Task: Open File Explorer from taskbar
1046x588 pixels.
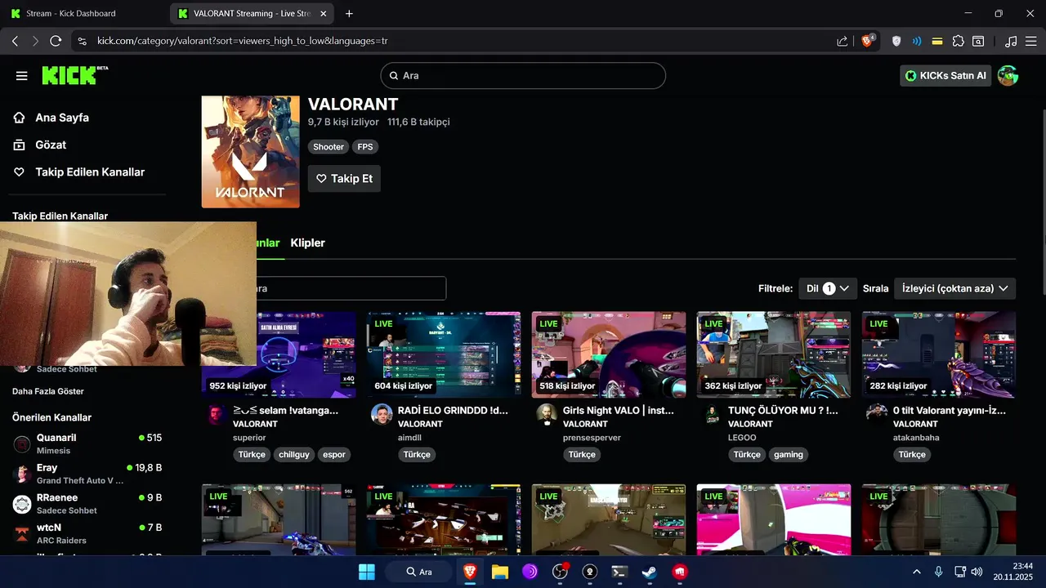Action: pyautogui.click(x=500, y=572)
